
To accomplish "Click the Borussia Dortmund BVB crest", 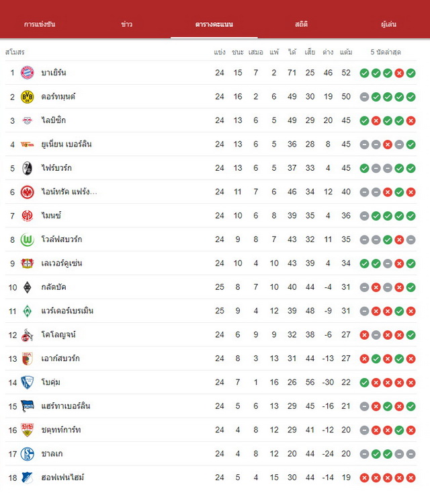I will tap(28, 97).
